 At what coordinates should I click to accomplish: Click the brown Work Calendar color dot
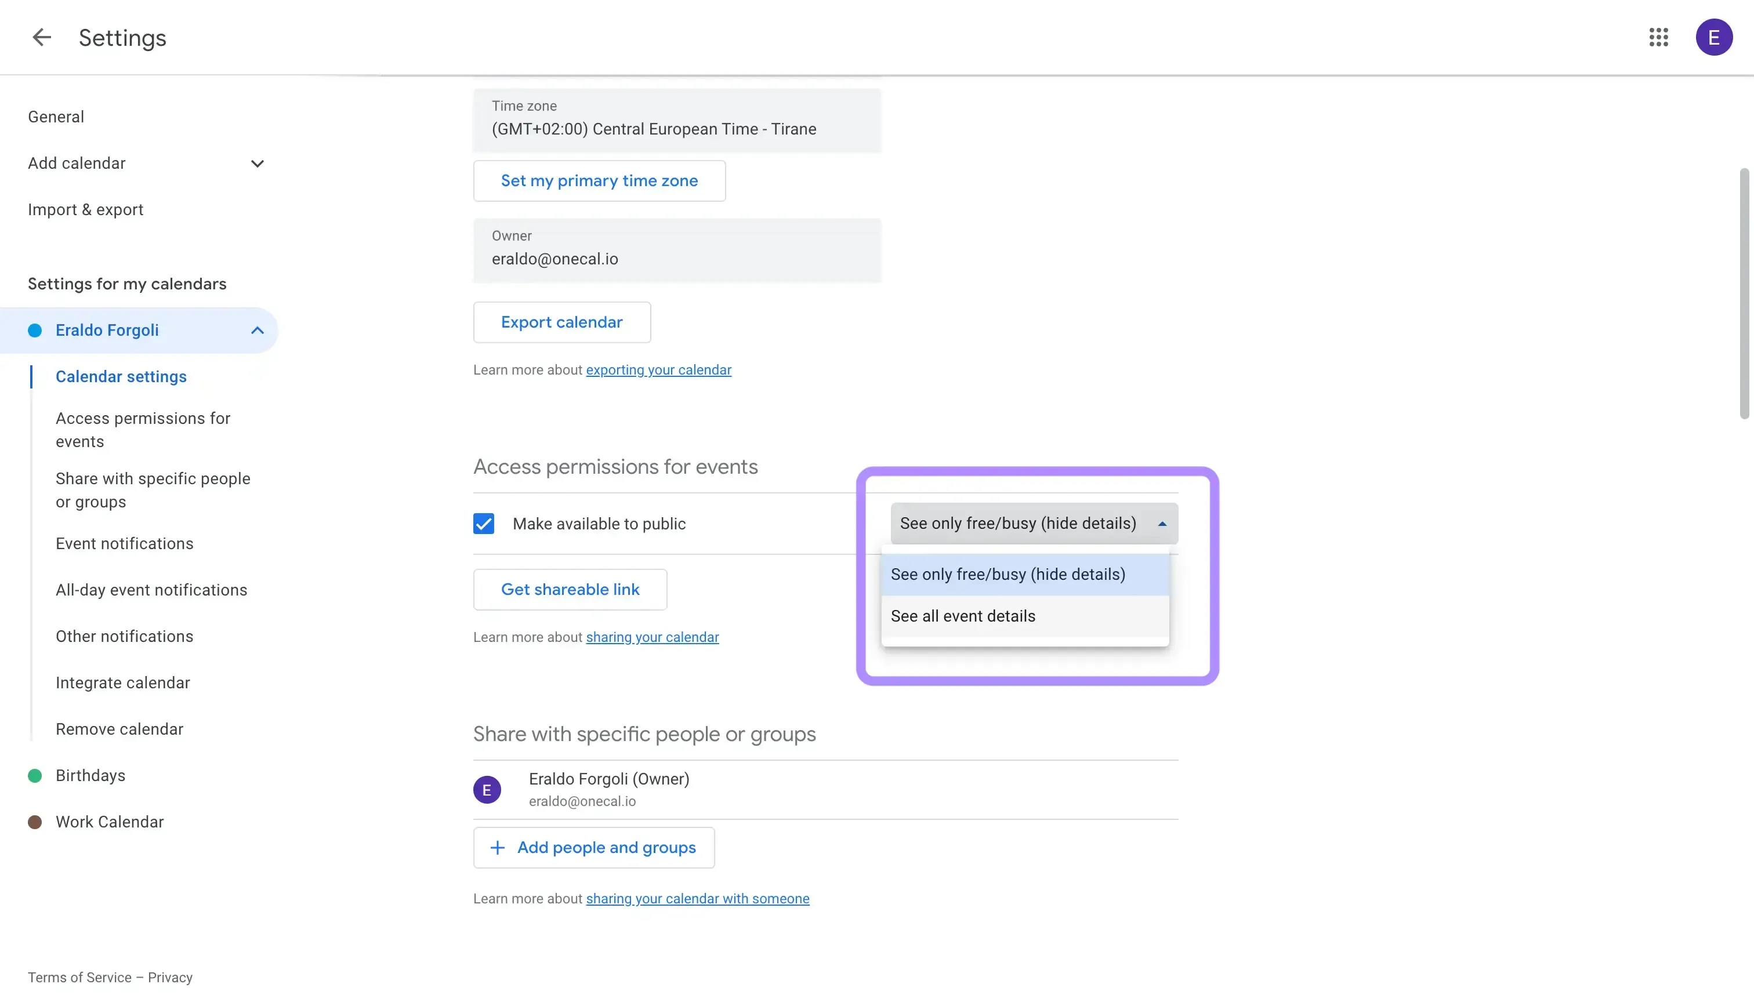(x=35, y=822)
